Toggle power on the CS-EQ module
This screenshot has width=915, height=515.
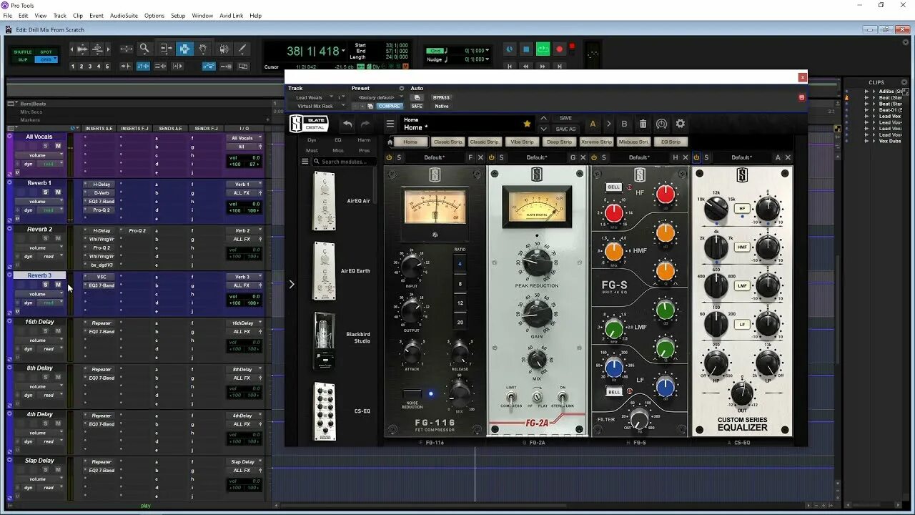click(696, 157)
